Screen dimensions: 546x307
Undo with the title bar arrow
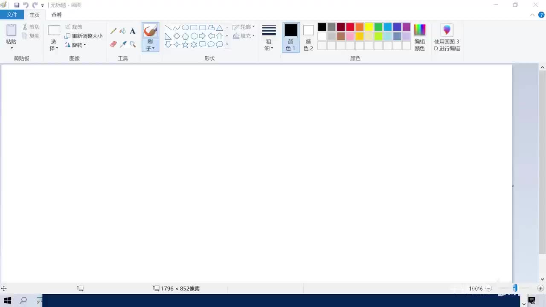coord(26,5)
